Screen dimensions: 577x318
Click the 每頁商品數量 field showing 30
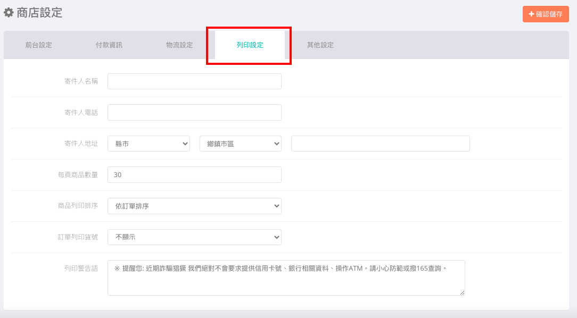tap(194, 174)
